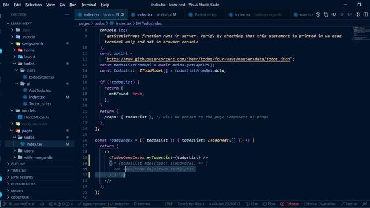Viewport: 370px width, 208px height.
Task: Open file history timeline icon in editor toolbar
Action: coord(318,14)
